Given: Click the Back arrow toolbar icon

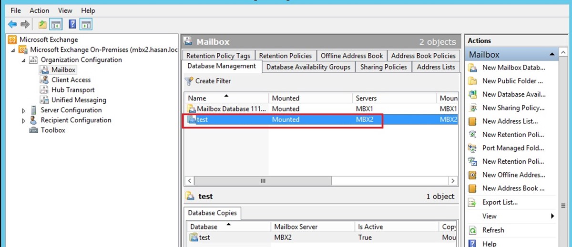Looking at the screenshot, I should click(x=12, y=24).
